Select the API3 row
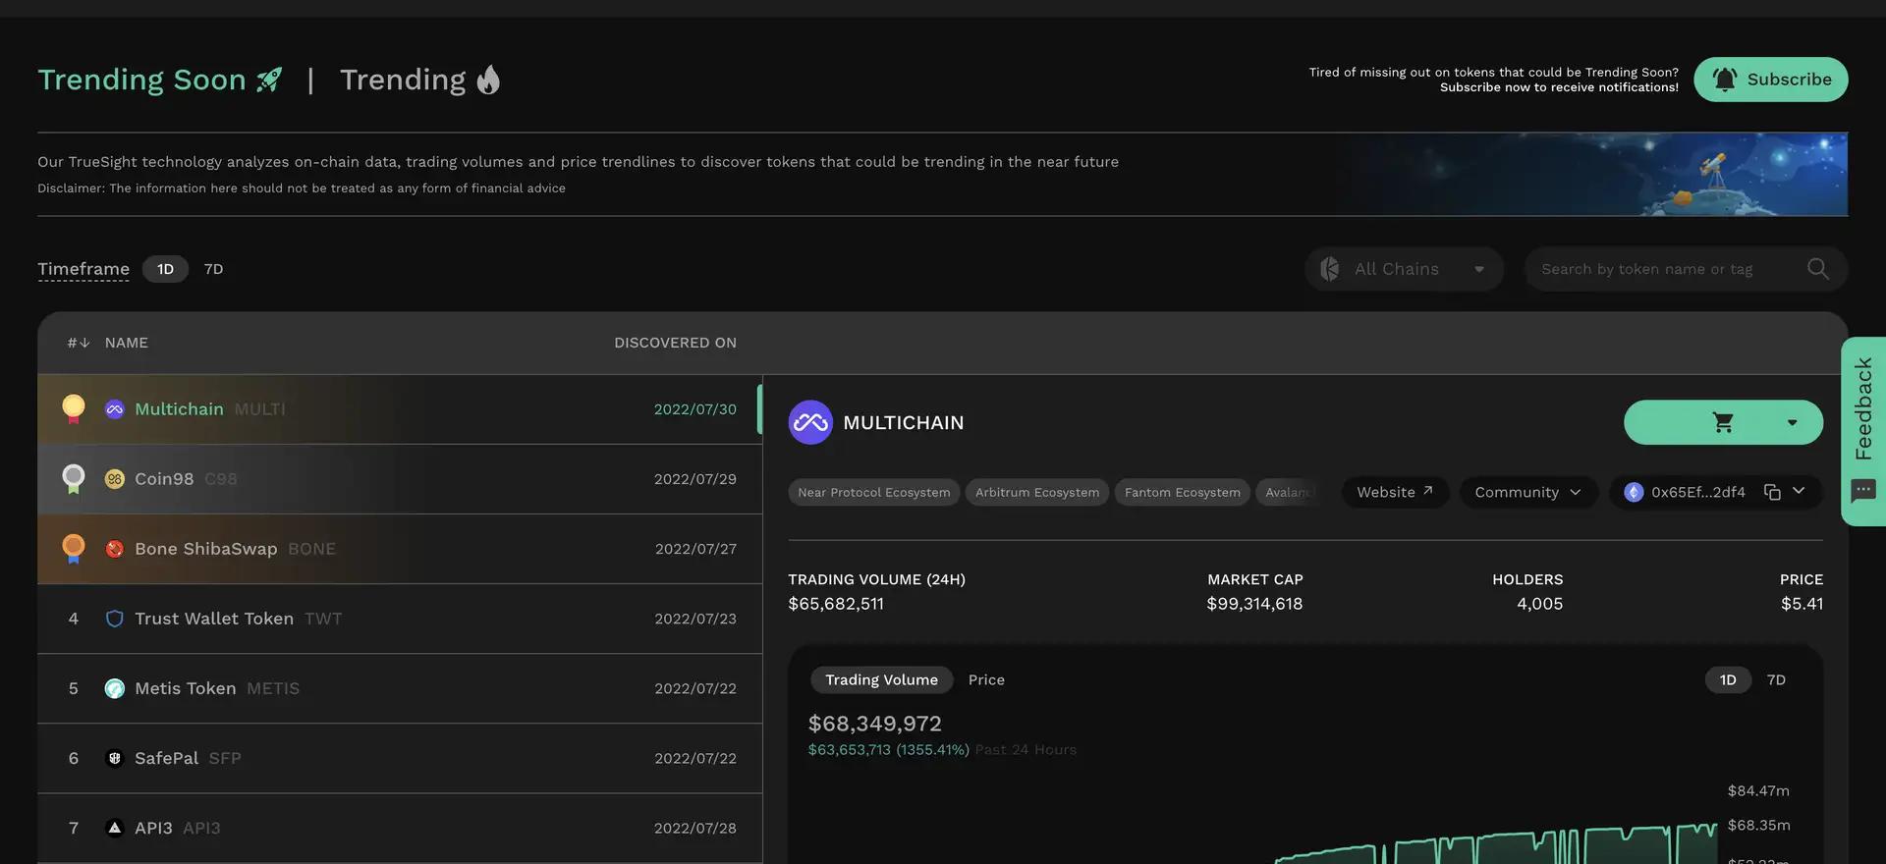 400,828
